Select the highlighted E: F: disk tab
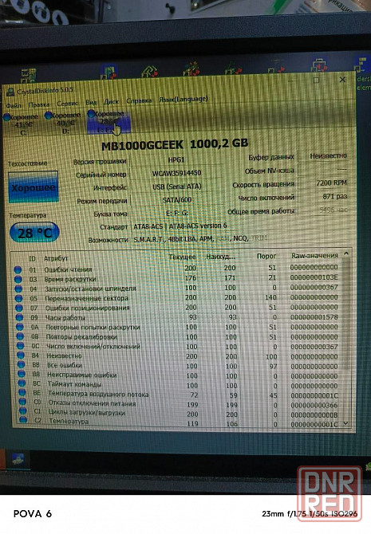The height and width of the screenshot is (534, 371). [109, 122]
